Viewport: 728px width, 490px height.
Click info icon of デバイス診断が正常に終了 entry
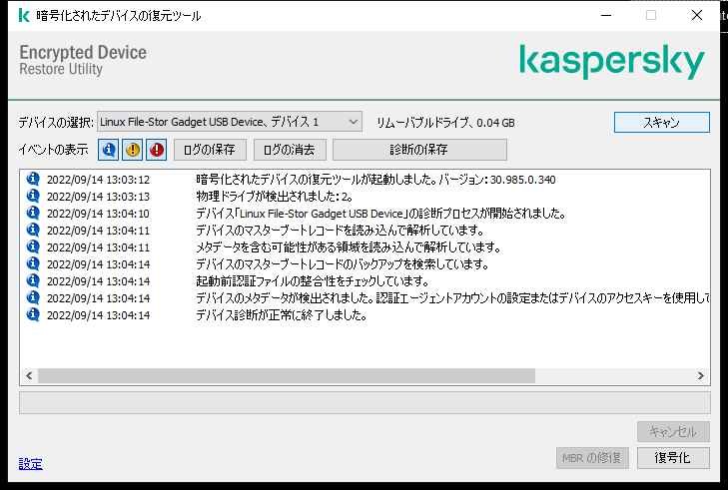[33, 314]
